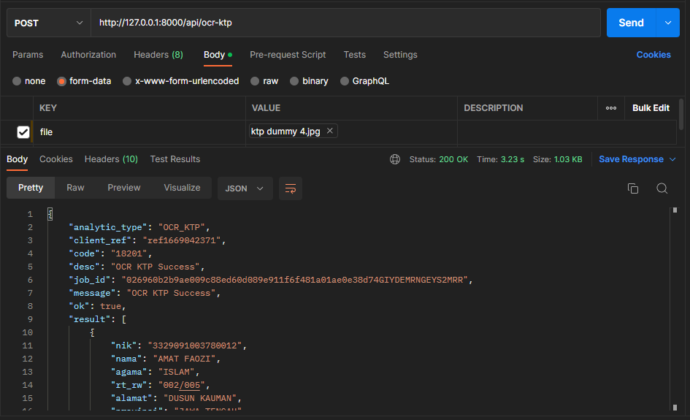The height and width of the screenshot is (420, 690).
Task: Click the Save Response link
Action: tap(631, 159)
